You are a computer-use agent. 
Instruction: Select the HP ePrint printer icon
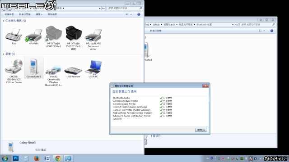[x=34, y=36]
